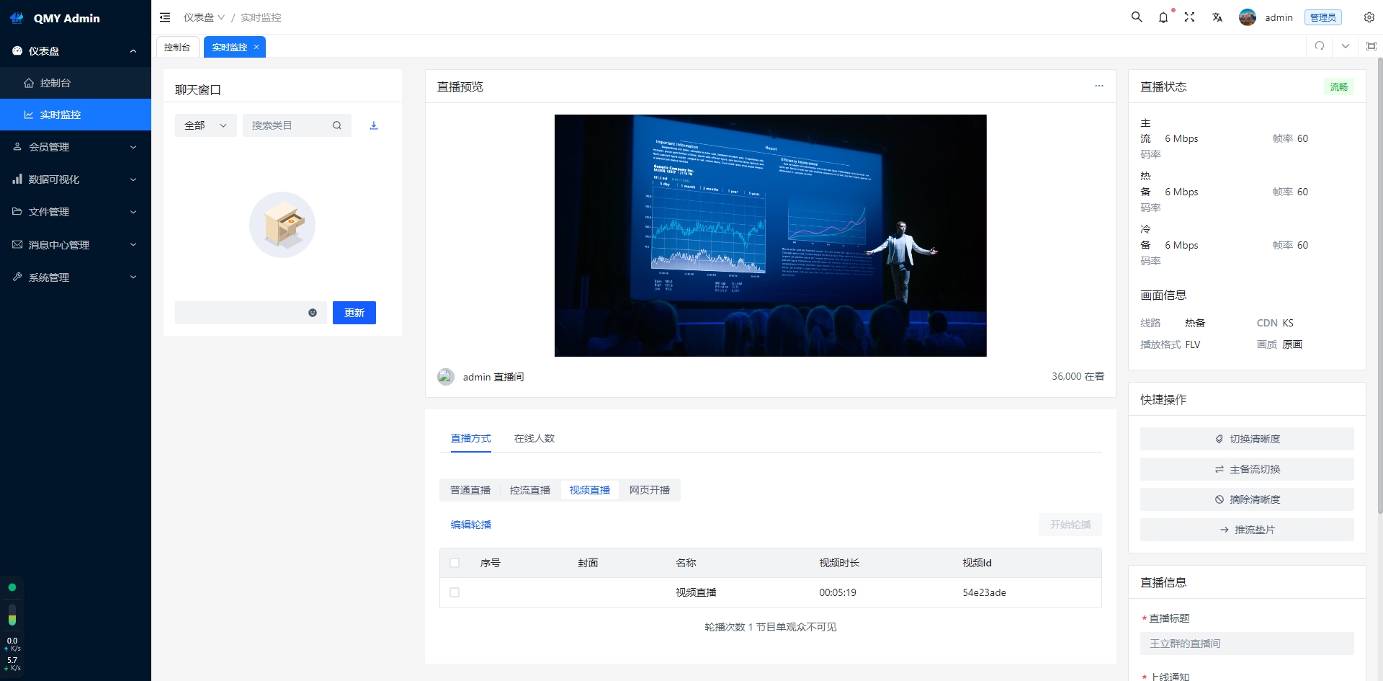Expand 系统管理 menu chevron
Viewport: 1383px width, 681px height.
pyautogui.click(x=133, y=277)
